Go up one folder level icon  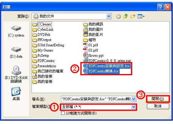point(125,17)
